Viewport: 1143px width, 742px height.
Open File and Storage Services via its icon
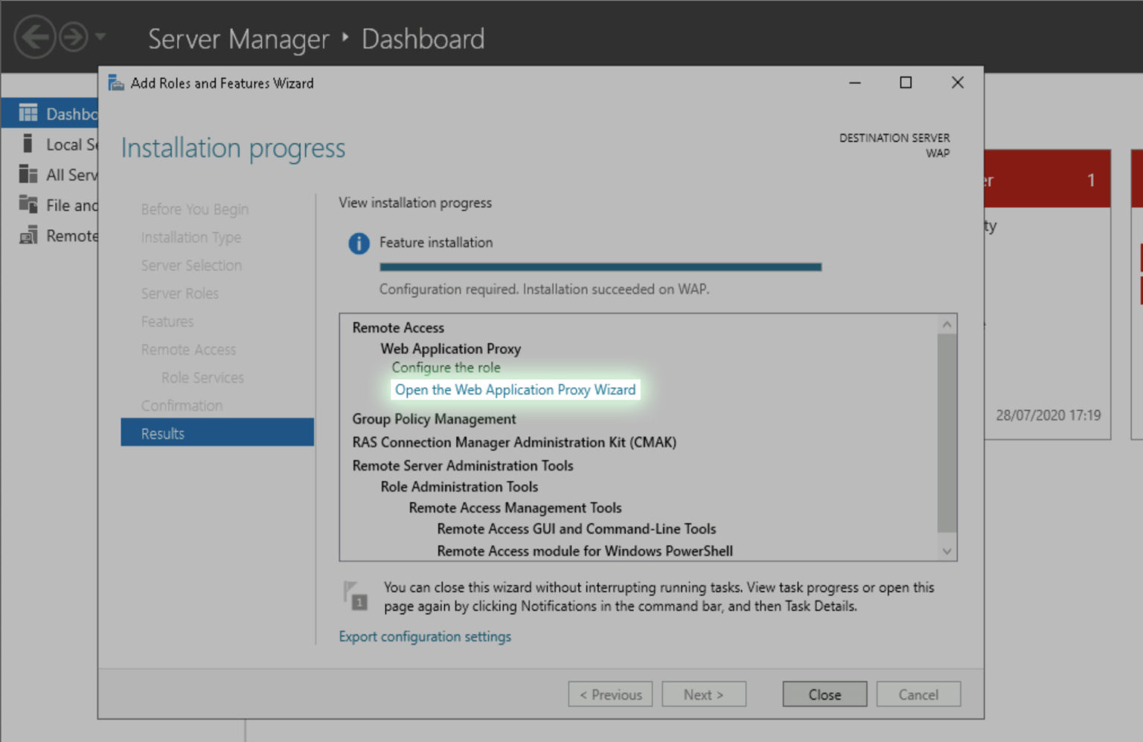click(28, 205)
